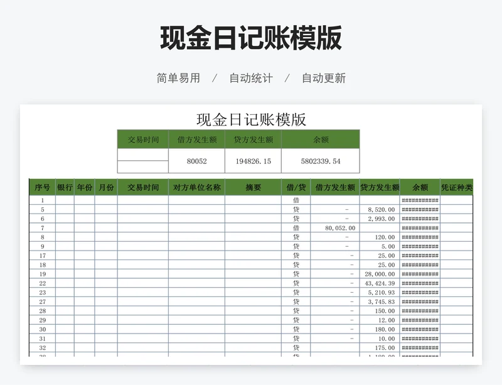
Task: Select column header 银行
Action: (65, 187)
